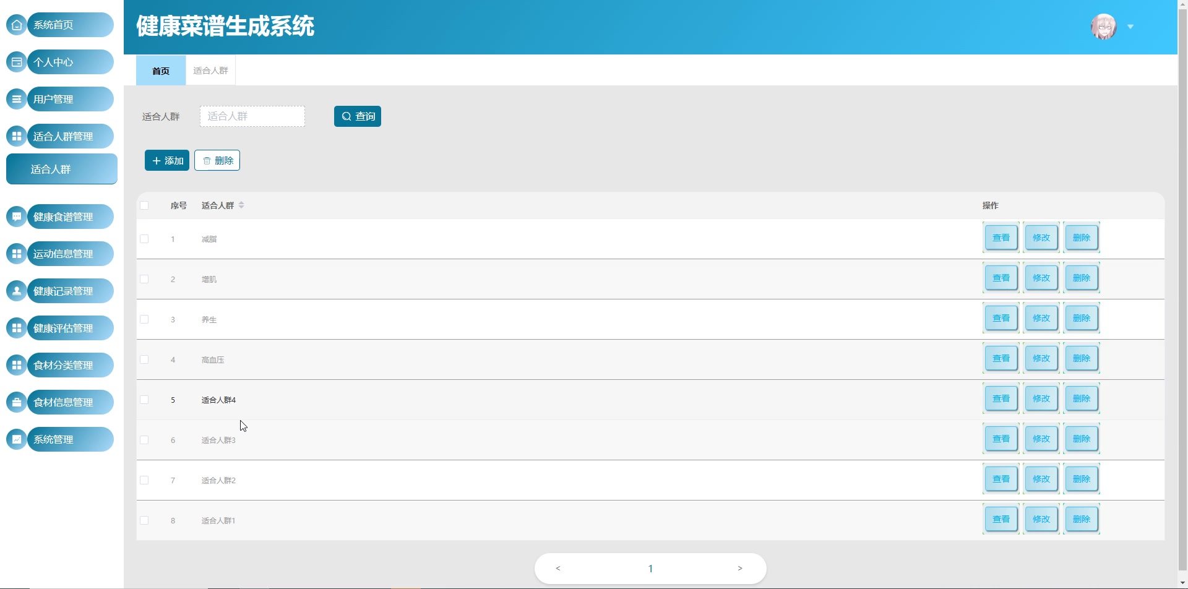This screenshot has height=589, width=1188.
Task: Open the 系统管理 menu
Action: coord(71,439)
